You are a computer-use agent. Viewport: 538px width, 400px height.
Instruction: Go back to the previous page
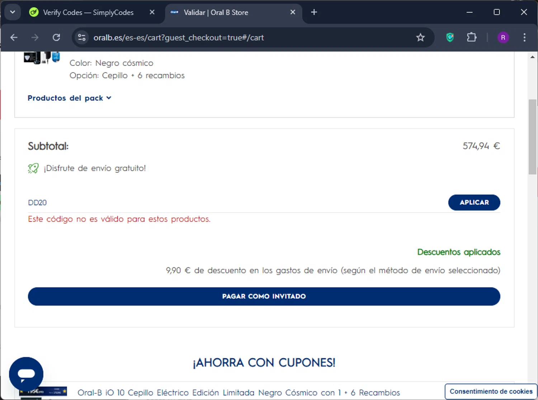point(14,37)
